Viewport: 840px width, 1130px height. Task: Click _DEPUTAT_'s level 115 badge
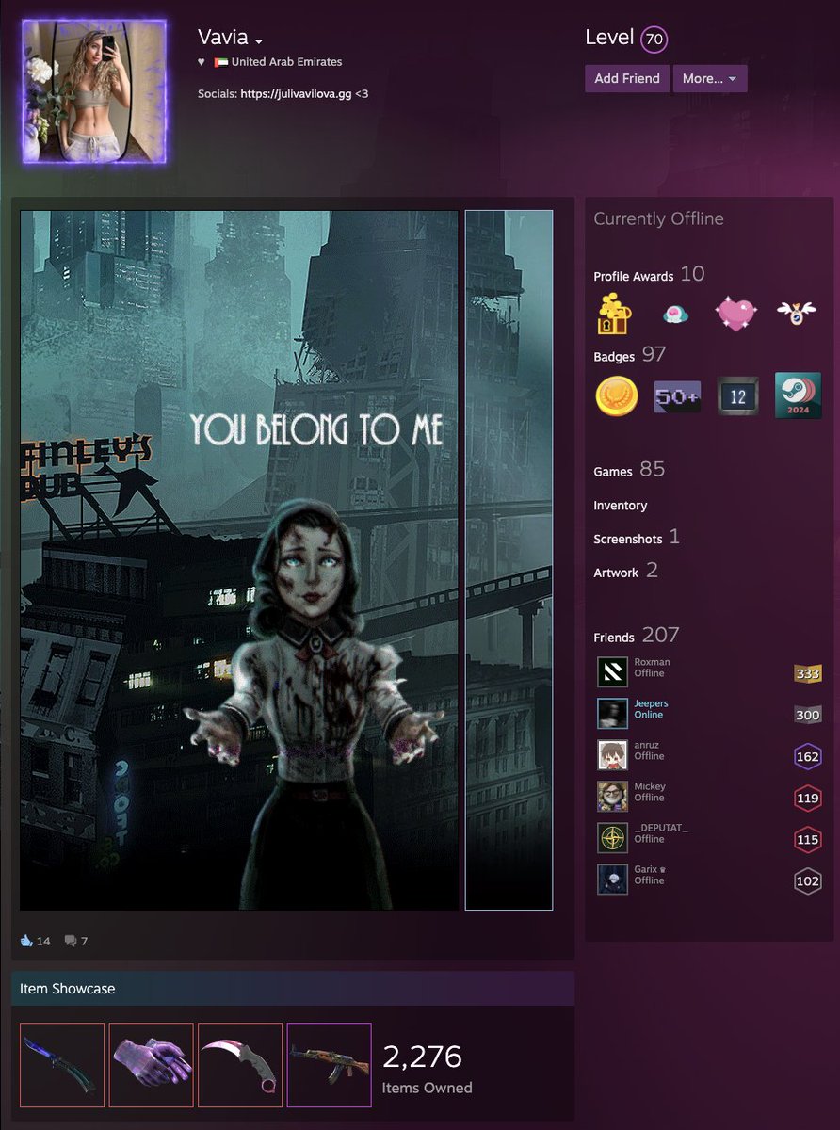click(808, 839)
